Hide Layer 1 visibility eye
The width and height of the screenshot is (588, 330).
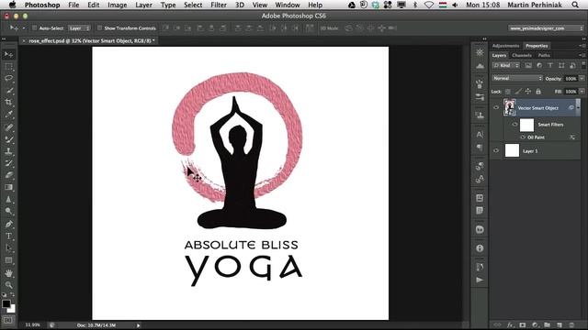click(496, 150)
